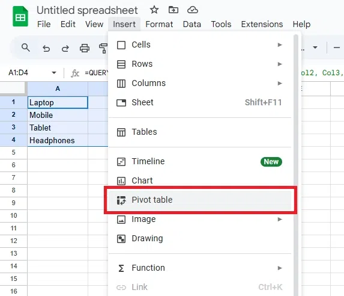Expand the Cells submenu arrow
344x296 pixels.
coord(280,45)
